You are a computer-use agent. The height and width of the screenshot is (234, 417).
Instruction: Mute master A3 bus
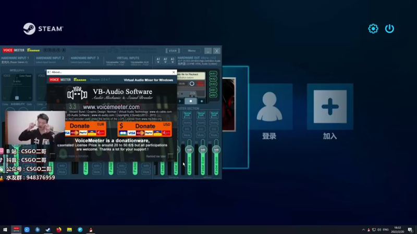[x=187, y=135]
